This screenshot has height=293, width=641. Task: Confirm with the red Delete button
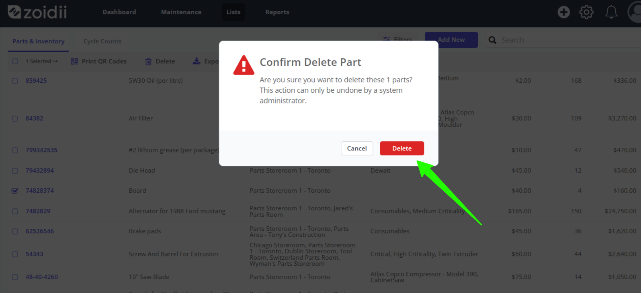pyautogui.click(x=402, y=149)
